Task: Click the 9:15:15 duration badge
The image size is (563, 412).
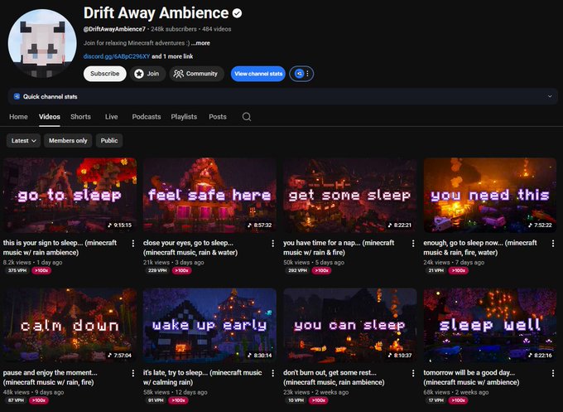Action: (120, 225)
